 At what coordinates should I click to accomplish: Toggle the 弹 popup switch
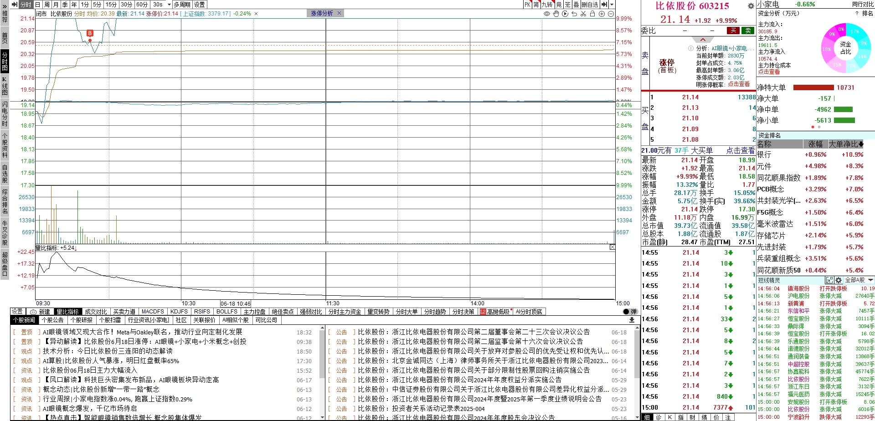(x=630, y=312)
